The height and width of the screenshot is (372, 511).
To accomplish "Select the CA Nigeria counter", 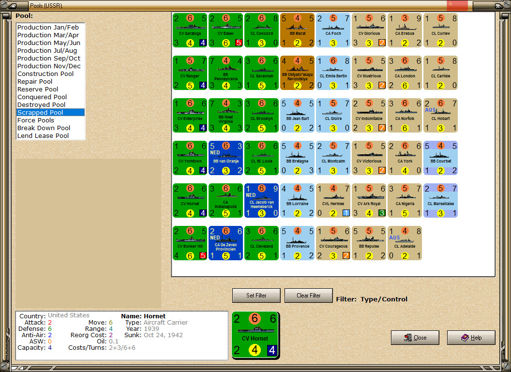I will coord(405,201).
